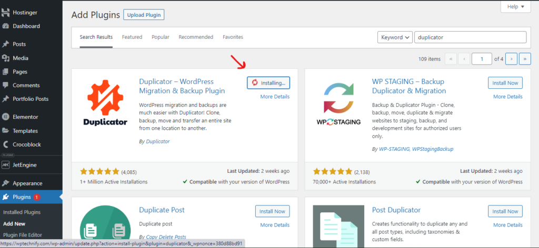Select the Dashboard gauge icon

coord(5,26)
